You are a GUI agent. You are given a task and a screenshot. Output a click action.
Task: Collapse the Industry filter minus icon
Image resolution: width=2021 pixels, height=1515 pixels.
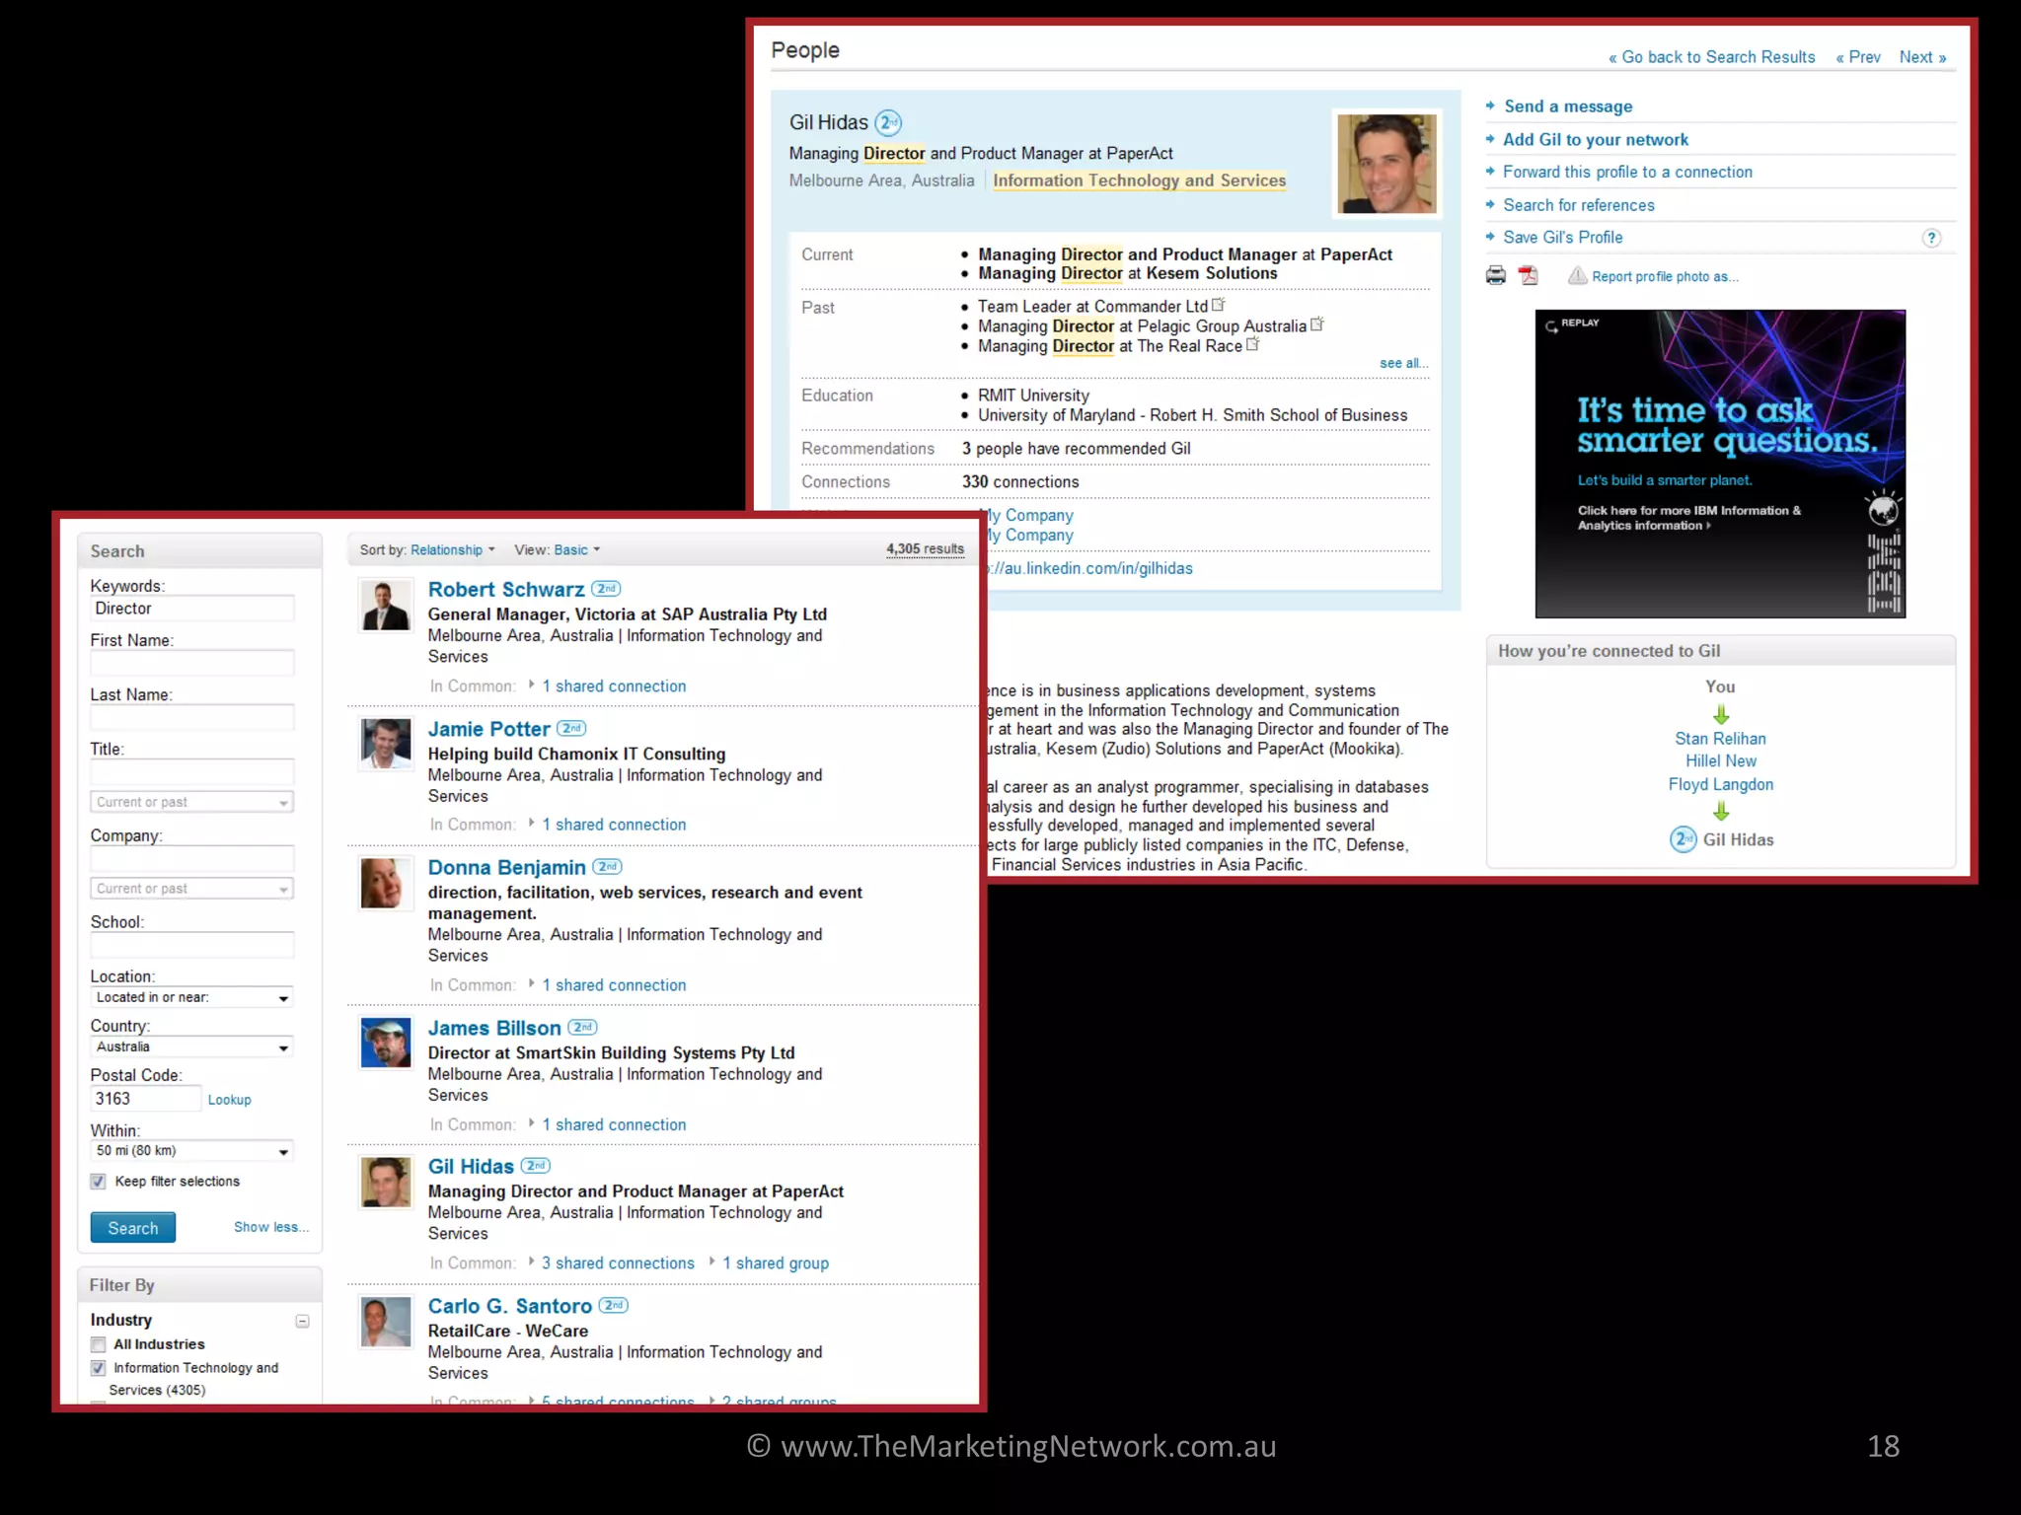click(303, 1321)
